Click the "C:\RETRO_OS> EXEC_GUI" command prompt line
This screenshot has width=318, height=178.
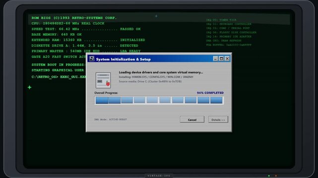pos(59,77)
